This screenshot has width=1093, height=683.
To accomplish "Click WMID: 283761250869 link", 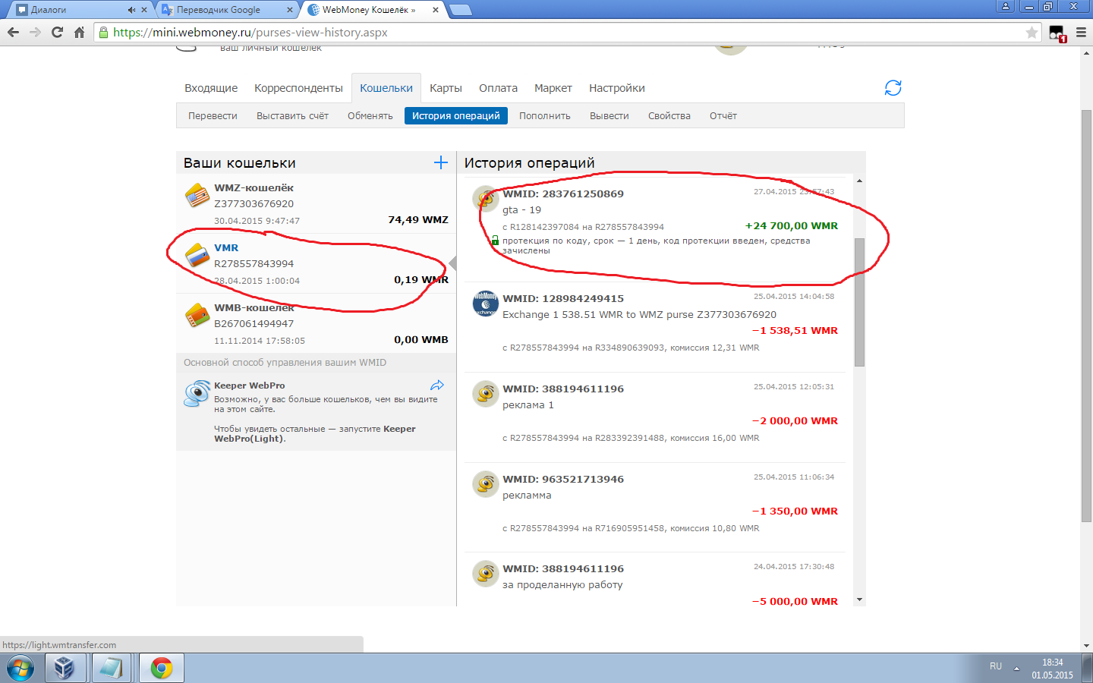I will 563,194.
